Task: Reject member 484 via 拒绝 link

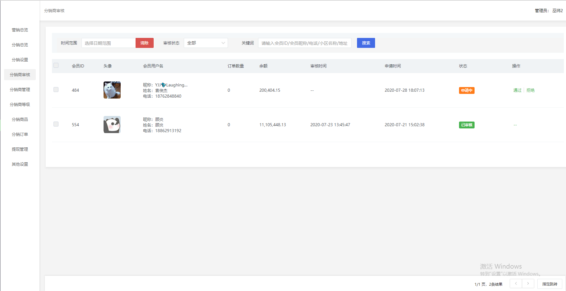Action: click(x=530, y=90)
